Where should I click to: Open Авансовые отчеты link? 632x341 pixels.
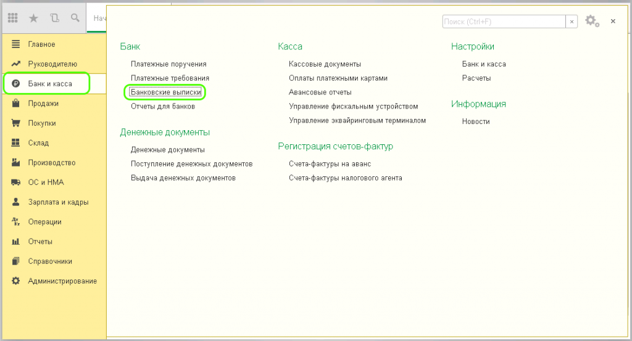(x=320, y=92)
